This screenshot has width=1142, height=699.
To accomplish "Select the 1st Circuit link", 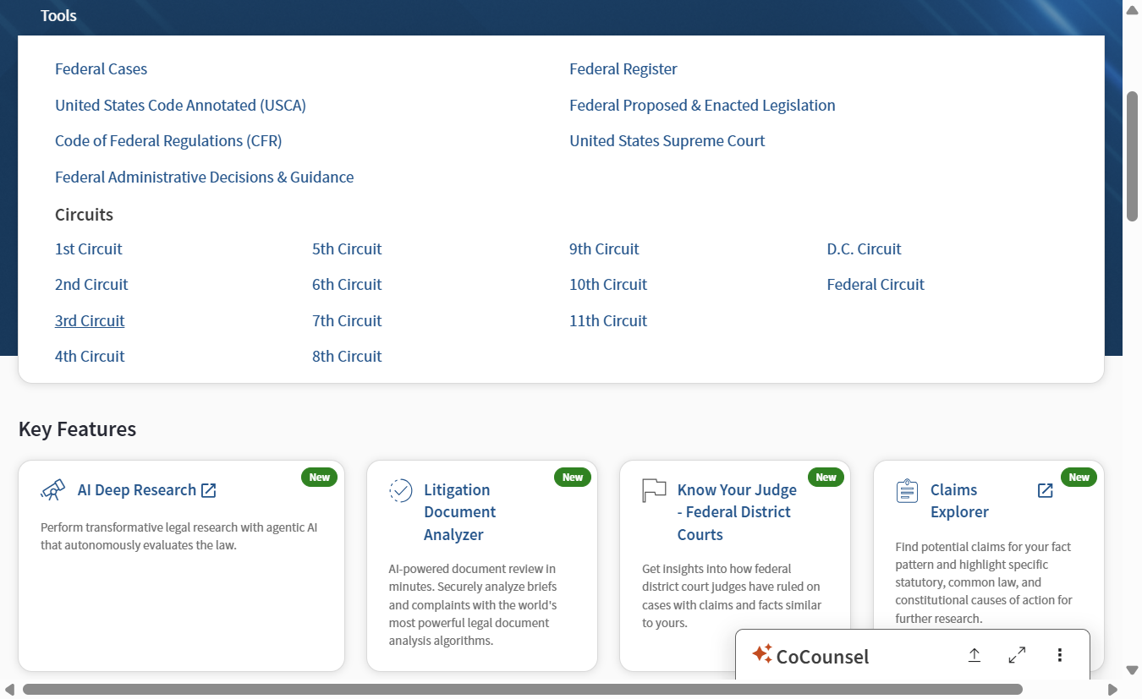I will pyautogui.click(x=88, y=249).
